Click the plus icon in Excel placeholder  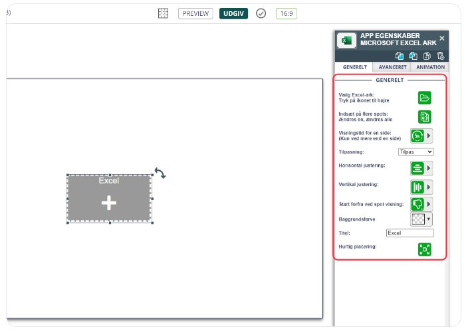point(109,203)
